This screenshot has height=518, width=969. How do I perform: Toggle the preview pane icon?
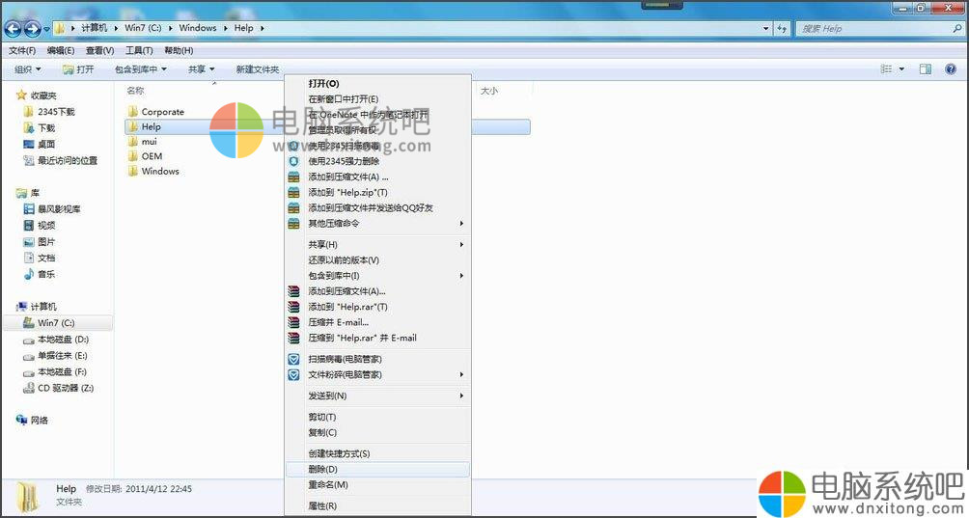pos(925,69)
